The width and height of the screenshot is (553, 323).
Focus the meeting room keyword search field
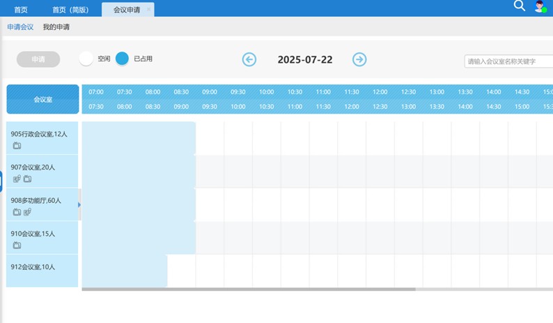coord(508,61)
